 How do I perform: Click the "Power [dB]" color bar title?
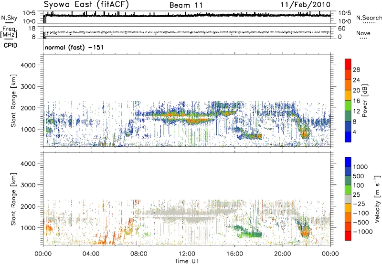coord(365,101)
